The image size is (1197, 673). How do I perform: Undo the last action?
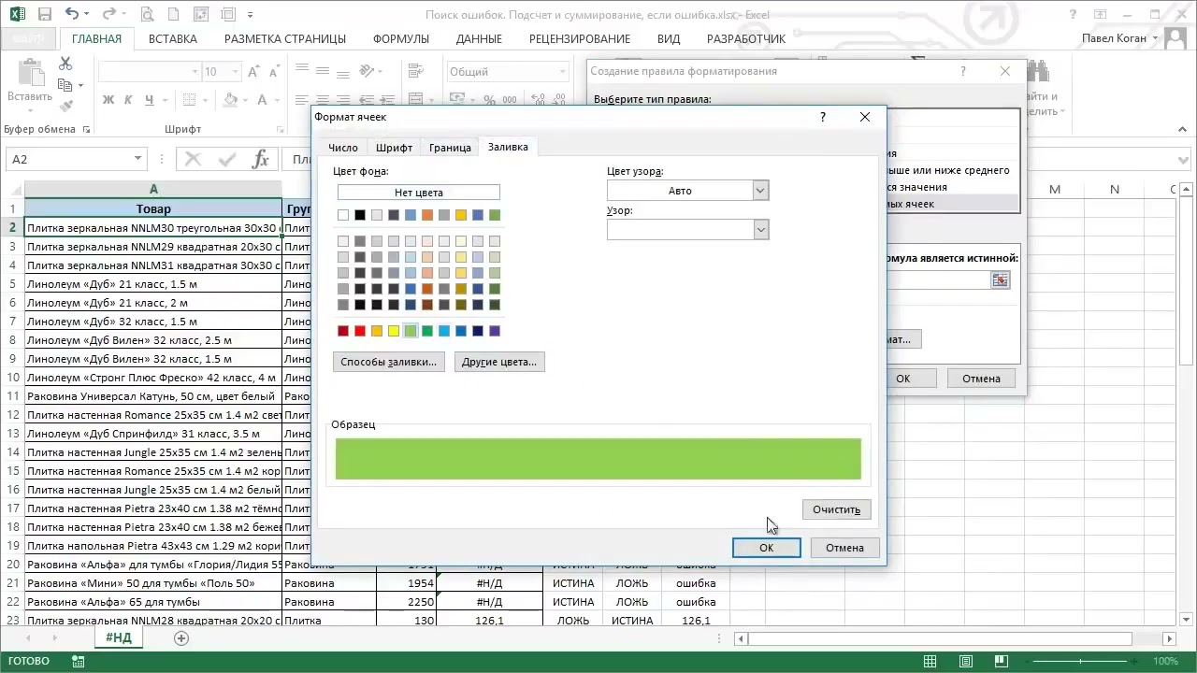72,14
